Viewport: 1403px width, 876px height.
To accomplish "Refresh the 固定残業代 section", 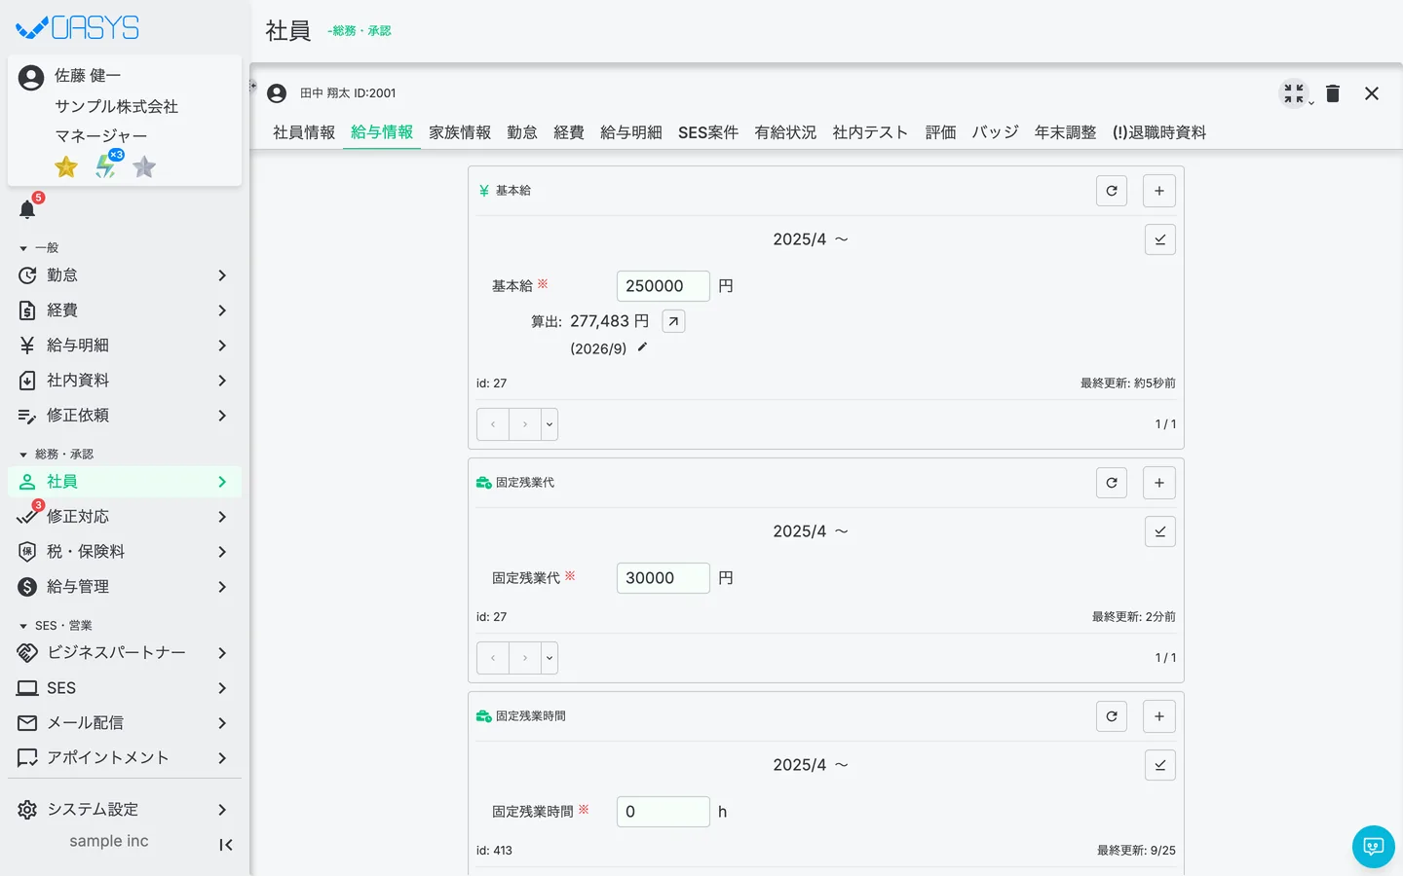I will coord(1112,483).
